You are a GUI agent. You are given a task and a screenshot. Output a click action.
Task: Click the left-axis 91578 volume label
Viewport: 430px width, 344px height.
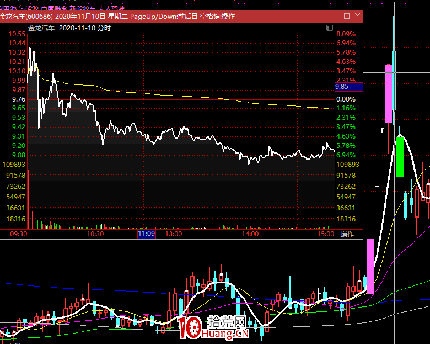click(15, 176)
